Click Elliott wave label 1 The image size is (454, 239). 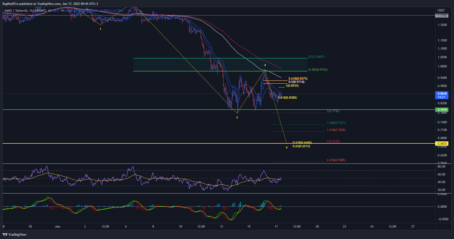(101, 29)
